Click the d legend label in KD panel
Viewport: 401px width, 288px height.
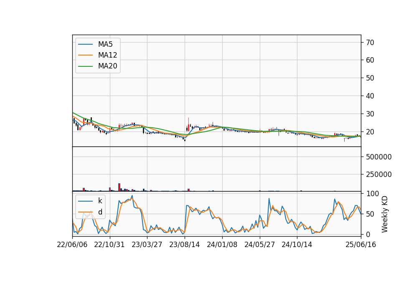pyautogui.click(x=100, y=212)
